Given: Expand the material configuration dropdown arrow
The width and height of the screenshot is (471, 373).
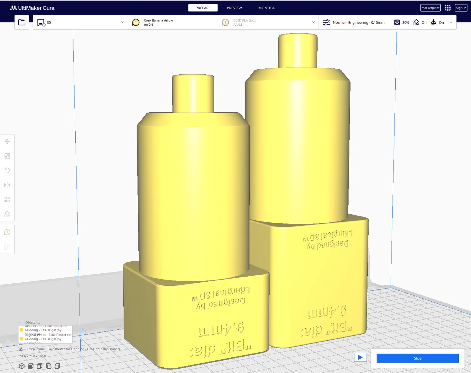Looking at the screenshot, I should coord(313,22).
